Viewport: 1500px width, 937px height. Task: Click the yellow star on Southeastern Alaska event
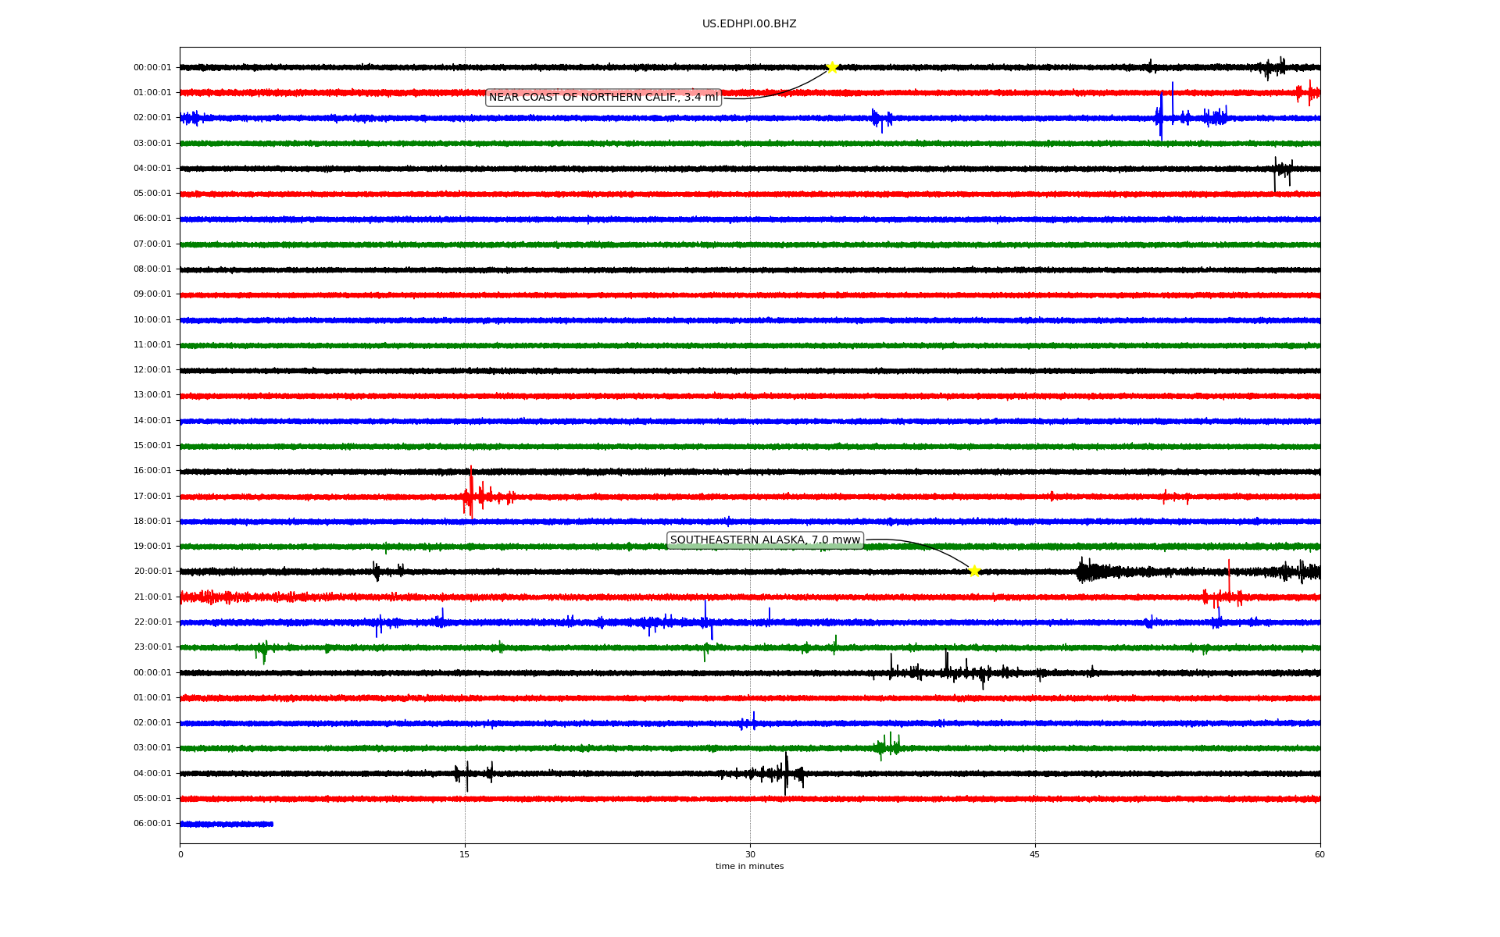pyautogui.click(x=974, y=571)
